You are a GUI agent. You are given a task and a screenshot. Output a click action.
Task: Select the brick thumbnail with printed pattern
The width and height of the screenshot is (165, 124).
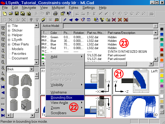tap(26, 105)
